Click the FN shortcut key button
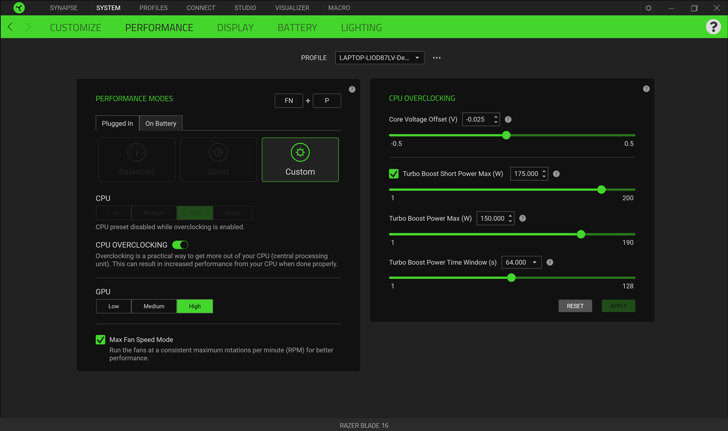The height and width of the screenshot is (431, 728). click(289, 101)
